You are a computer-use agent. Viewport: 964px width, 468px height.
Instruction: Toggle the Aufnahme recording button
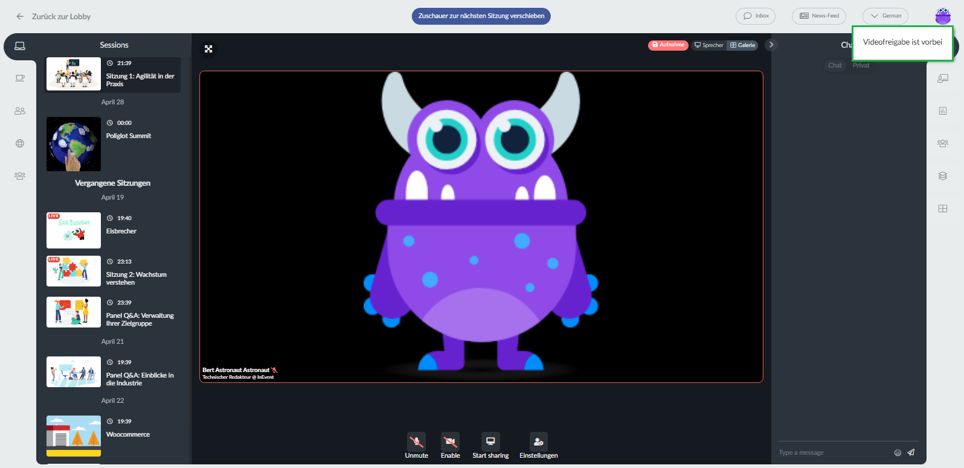point(668,45)
